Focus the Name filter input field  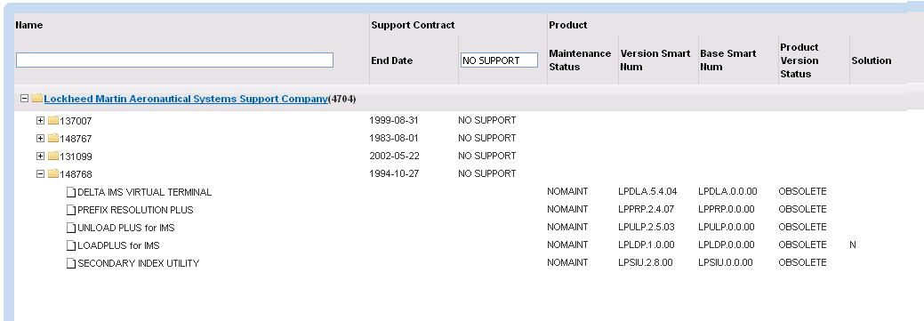(x=174, y=60)
